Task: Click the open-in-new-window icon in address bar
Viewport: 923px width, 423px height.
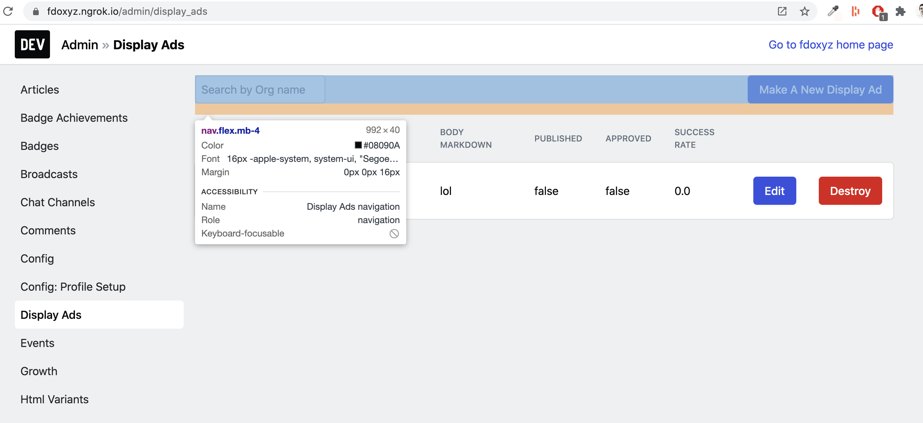Action: [782, 11]
